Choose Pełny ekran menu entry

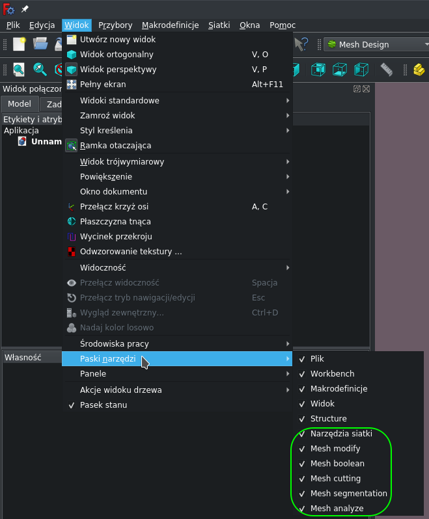(177, 84)
